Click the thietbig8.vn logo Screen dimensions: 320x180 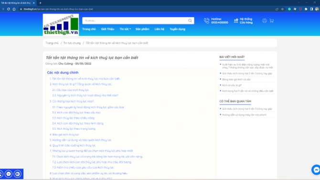coord(61,25)
